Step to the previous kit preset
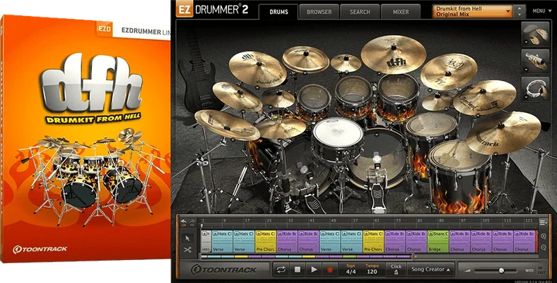The width and height of the screenshot is (557, 283). (520, 8)
